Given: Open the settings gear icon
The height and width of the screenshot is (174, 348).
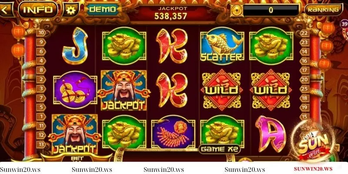Looking at the screenshot, I should [70, 10].
